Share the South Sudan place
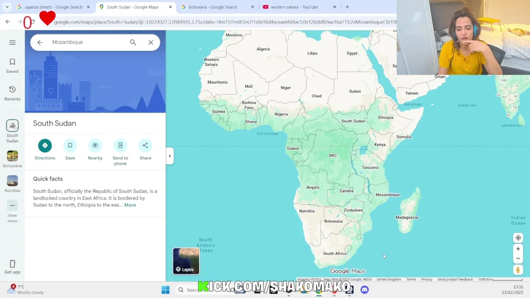530x298 pixels. [x=145, y=149]
